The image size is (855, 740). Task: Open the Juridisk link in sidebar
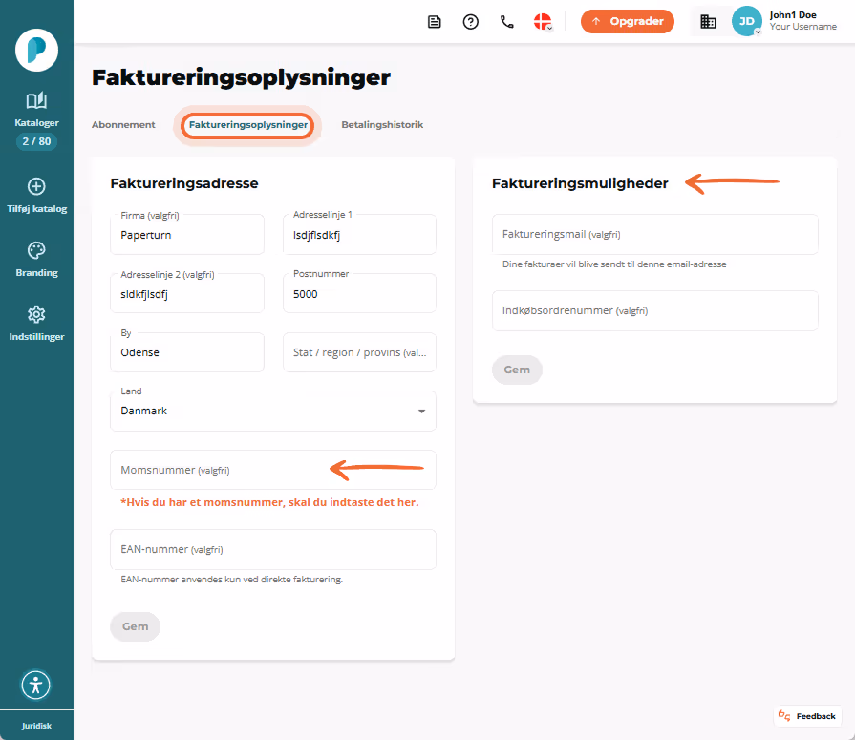point(36,726)
